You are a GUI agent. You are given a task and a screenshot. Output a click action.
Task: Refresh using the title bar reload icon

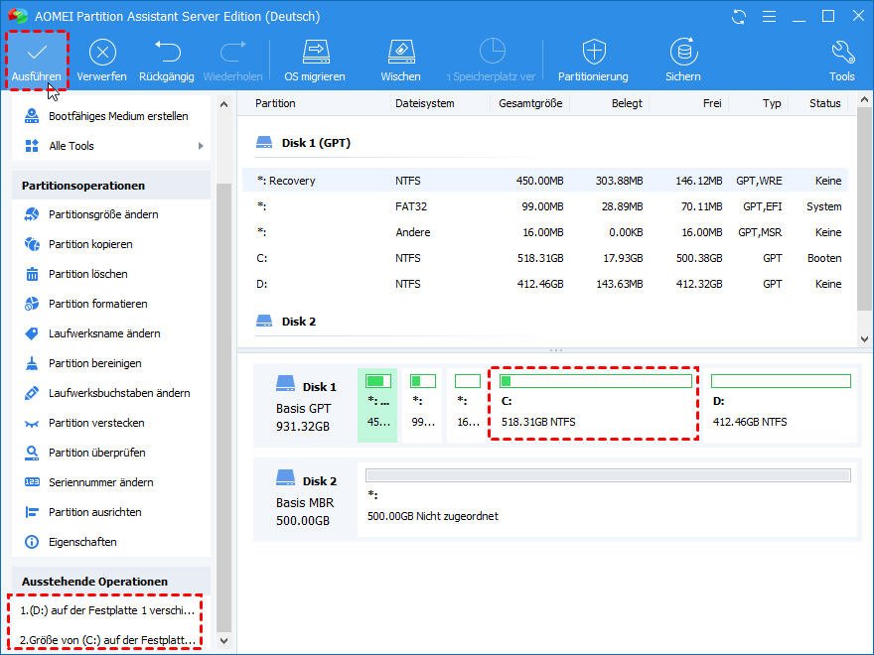point(739,17)
